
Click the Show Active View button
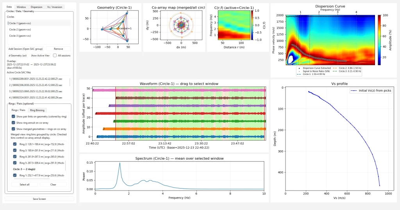(41, 55)
